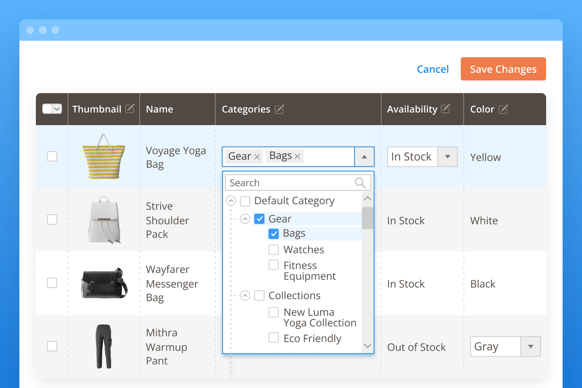Remove the Bags tag with its X icon
The image size is (582, 388).
coord(298,156)
